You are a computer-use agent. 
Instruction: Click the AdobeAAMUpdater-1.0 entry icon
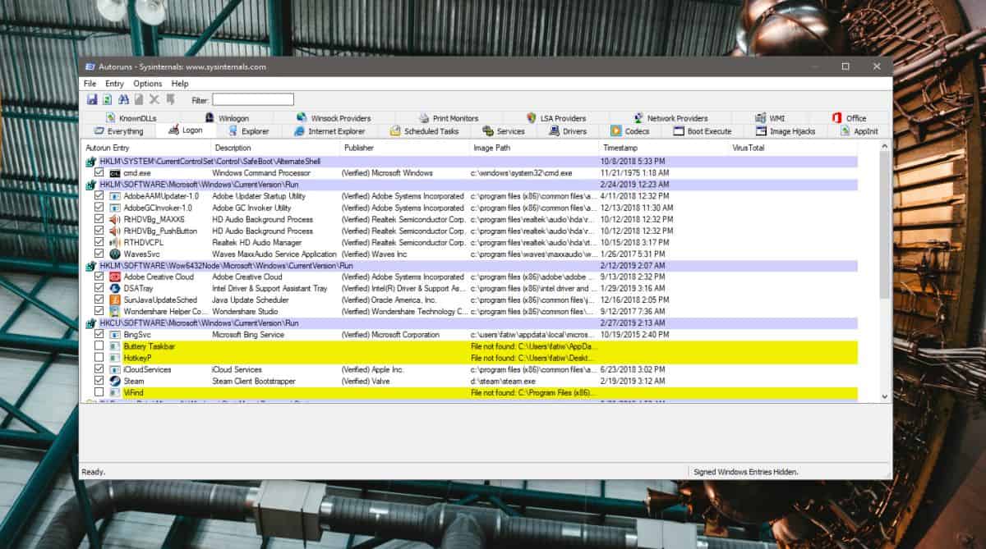(115, 196)
